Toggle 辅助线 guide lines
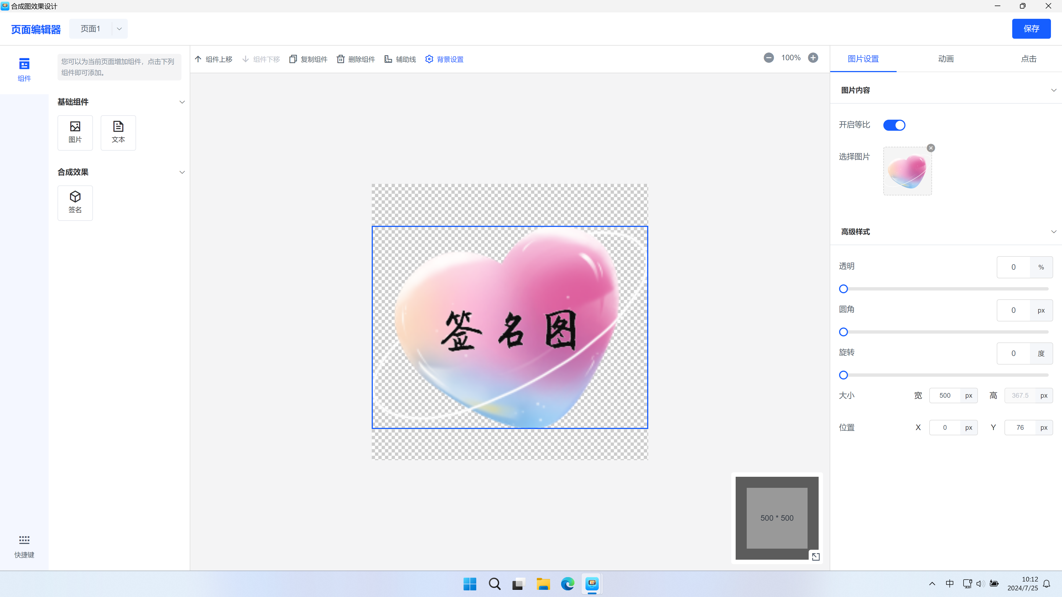This screenshot has width=1062, height=597. pyautogui.click(x=400, y=59)
